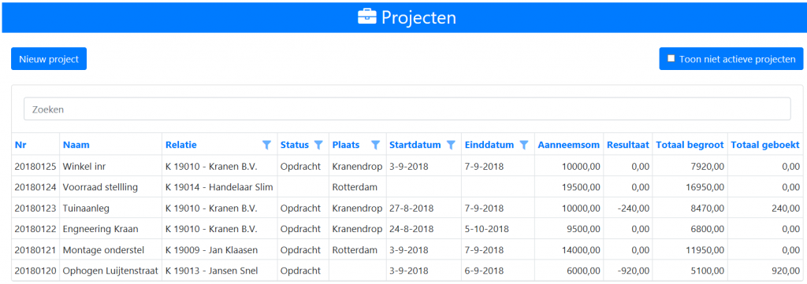Click the Plaats column filter funnel

(376, 145)
